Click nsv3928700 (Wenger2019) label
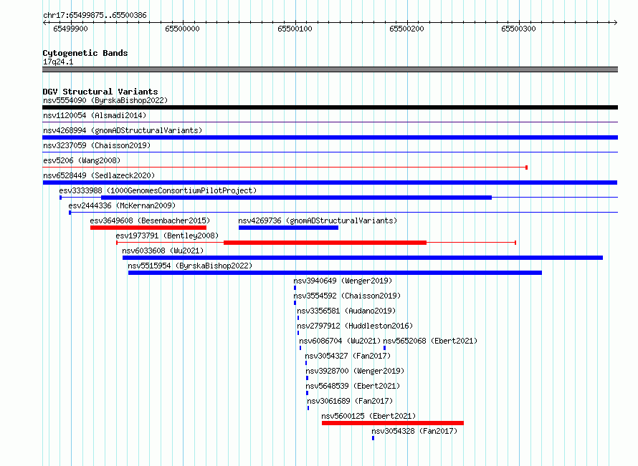This screenshot has width=638, height=466. tap(356, 371)
